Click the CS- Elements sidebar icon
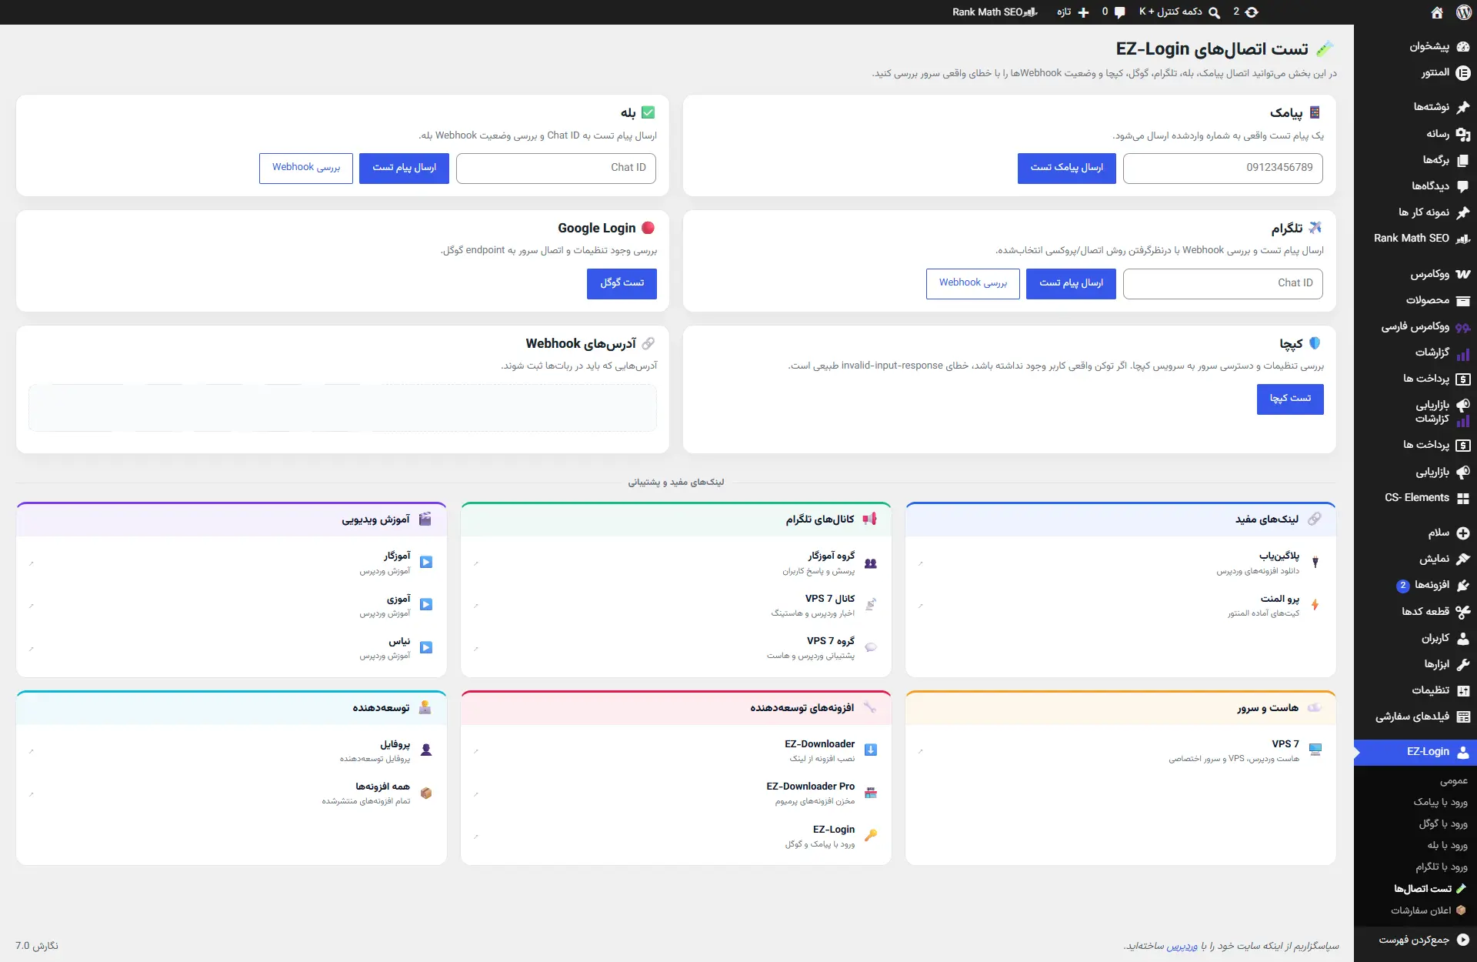The height and width of the screenshot is (962, 1477). 1463,498
